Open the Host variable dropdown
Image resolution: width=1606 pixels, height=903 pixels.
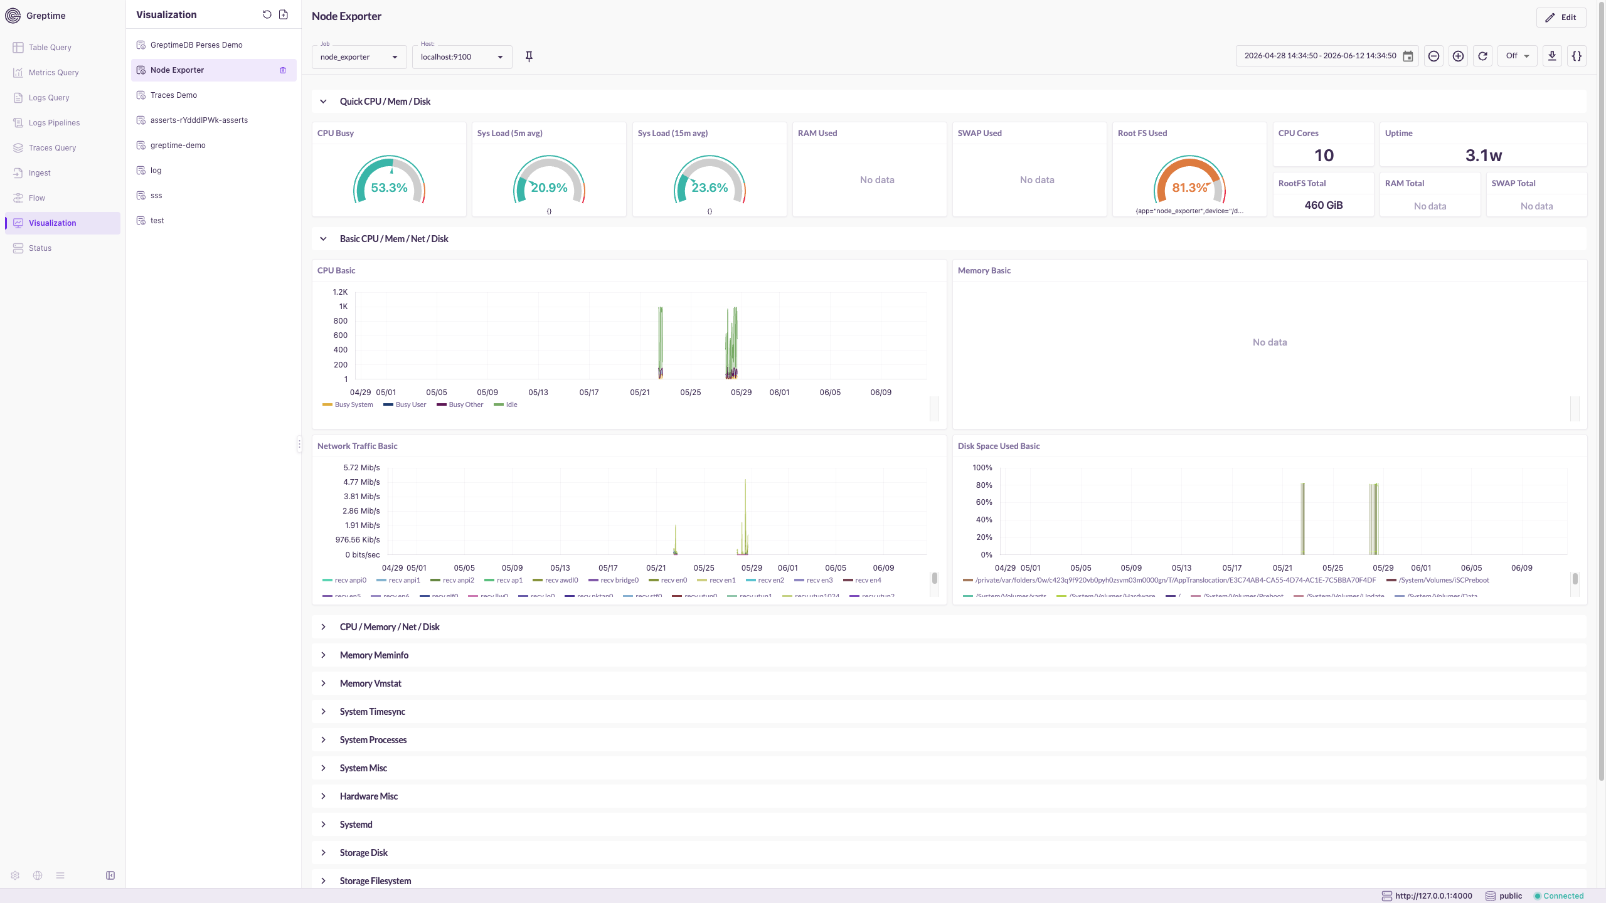coord(462,56)
